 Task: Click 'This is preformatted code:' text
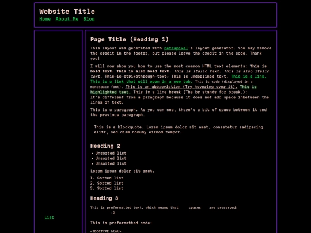[x=121, y=223]
